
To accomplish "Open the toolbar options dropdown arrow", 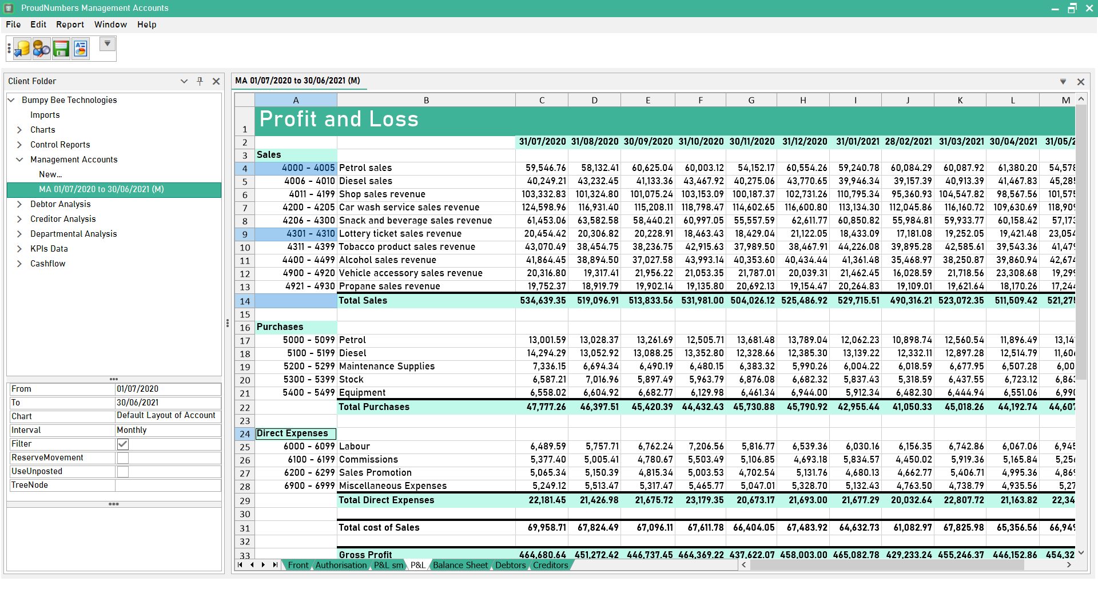I will (107, 43).
